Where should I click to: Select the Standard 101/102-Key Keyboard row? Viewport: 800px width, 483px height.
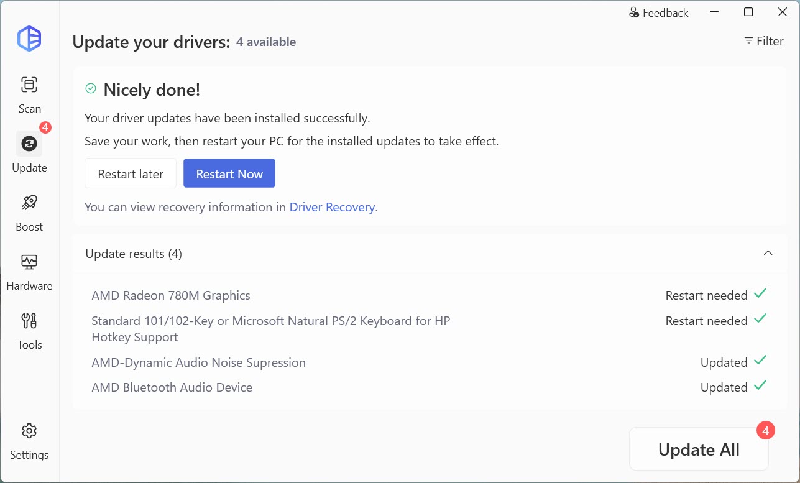pos(430,329)
